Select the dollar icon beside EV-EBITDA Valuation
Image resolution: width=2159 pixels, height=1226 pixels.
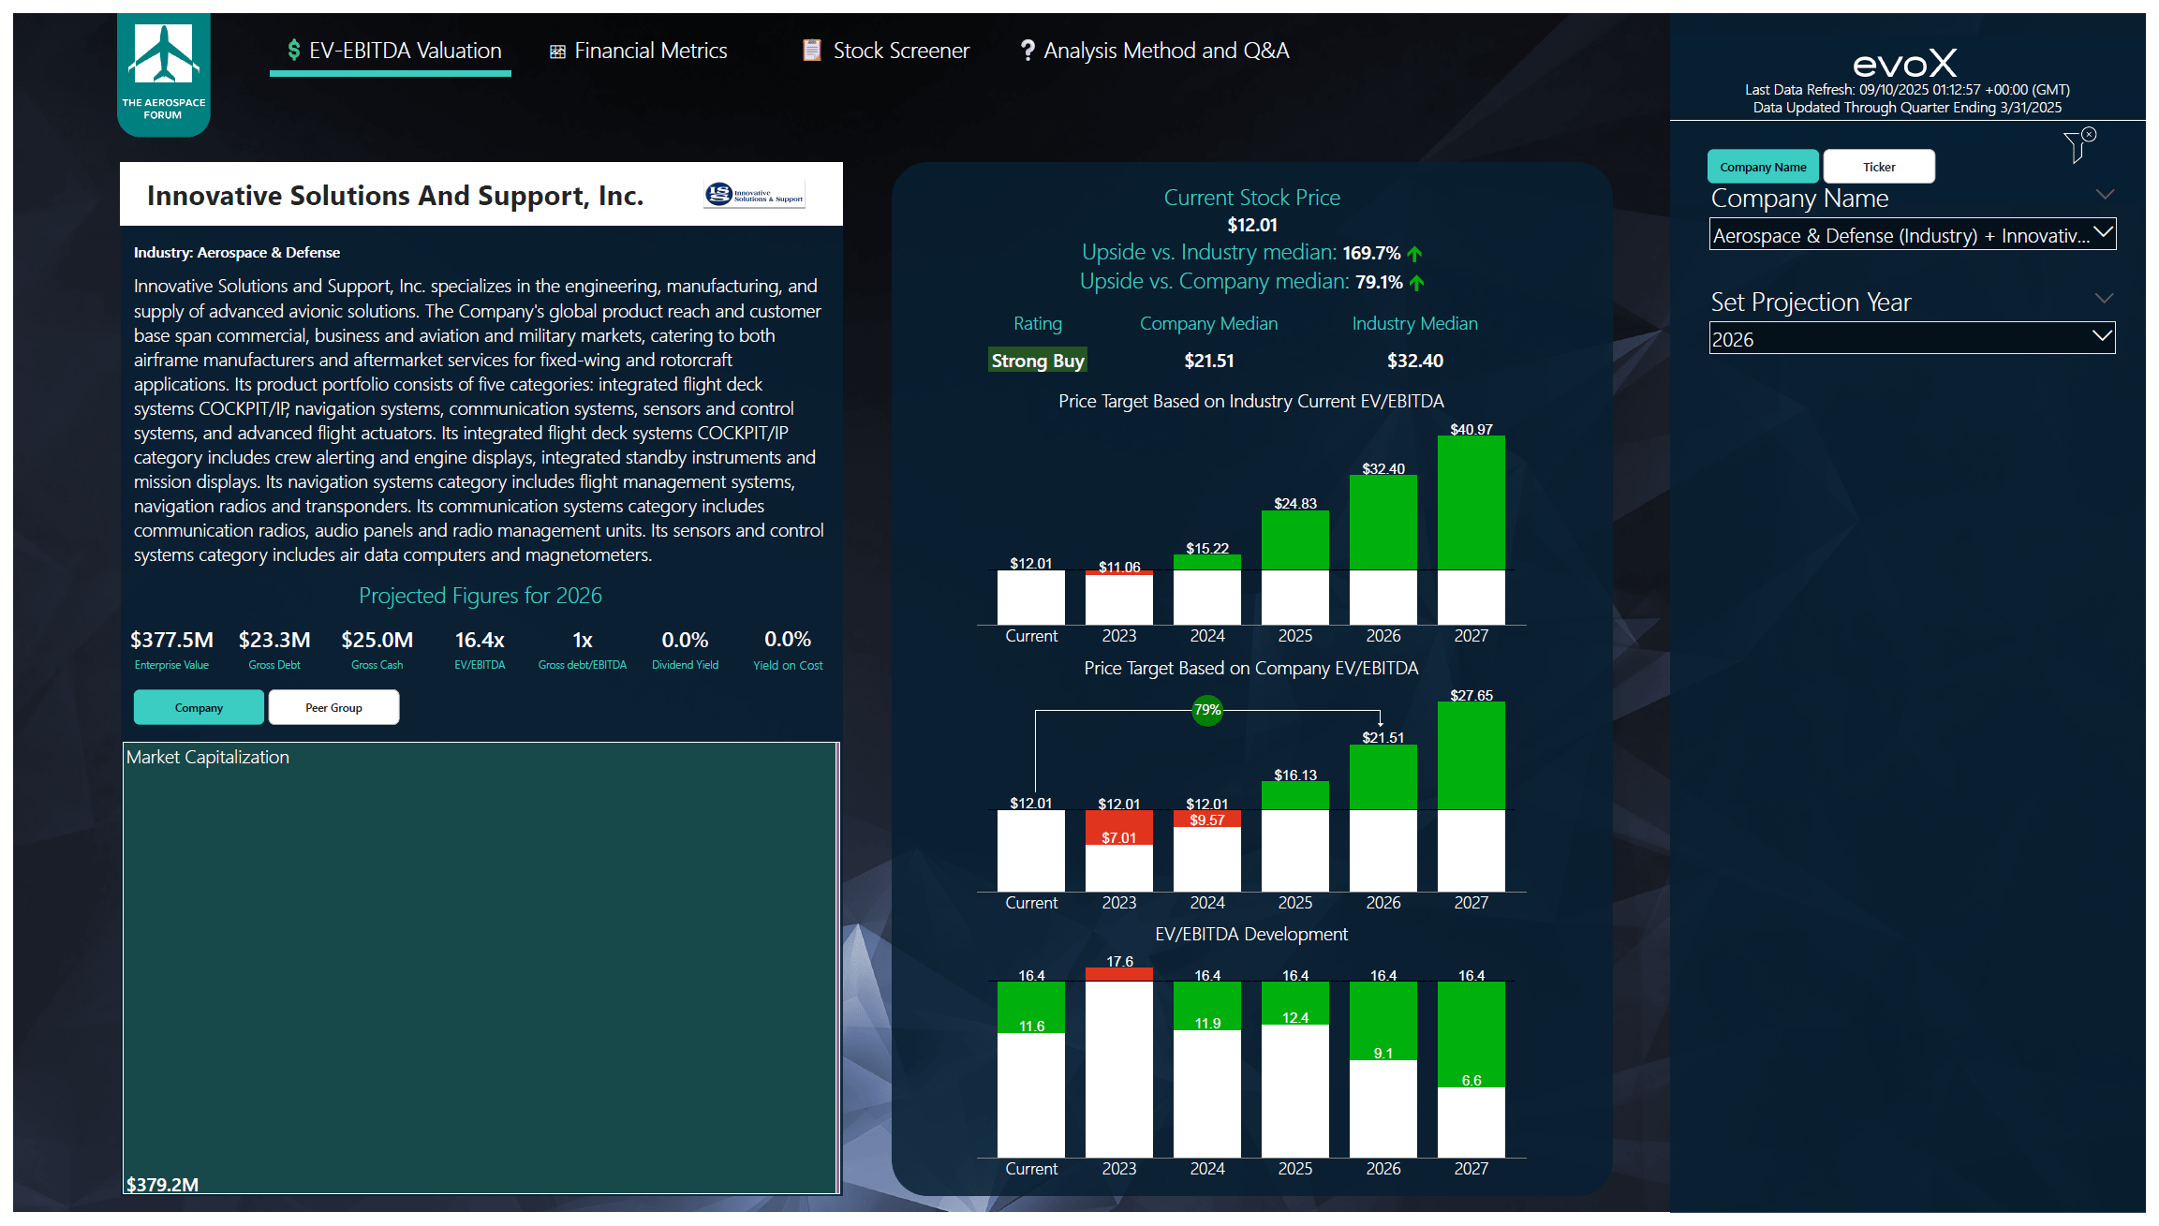click(x=293, y=51)
